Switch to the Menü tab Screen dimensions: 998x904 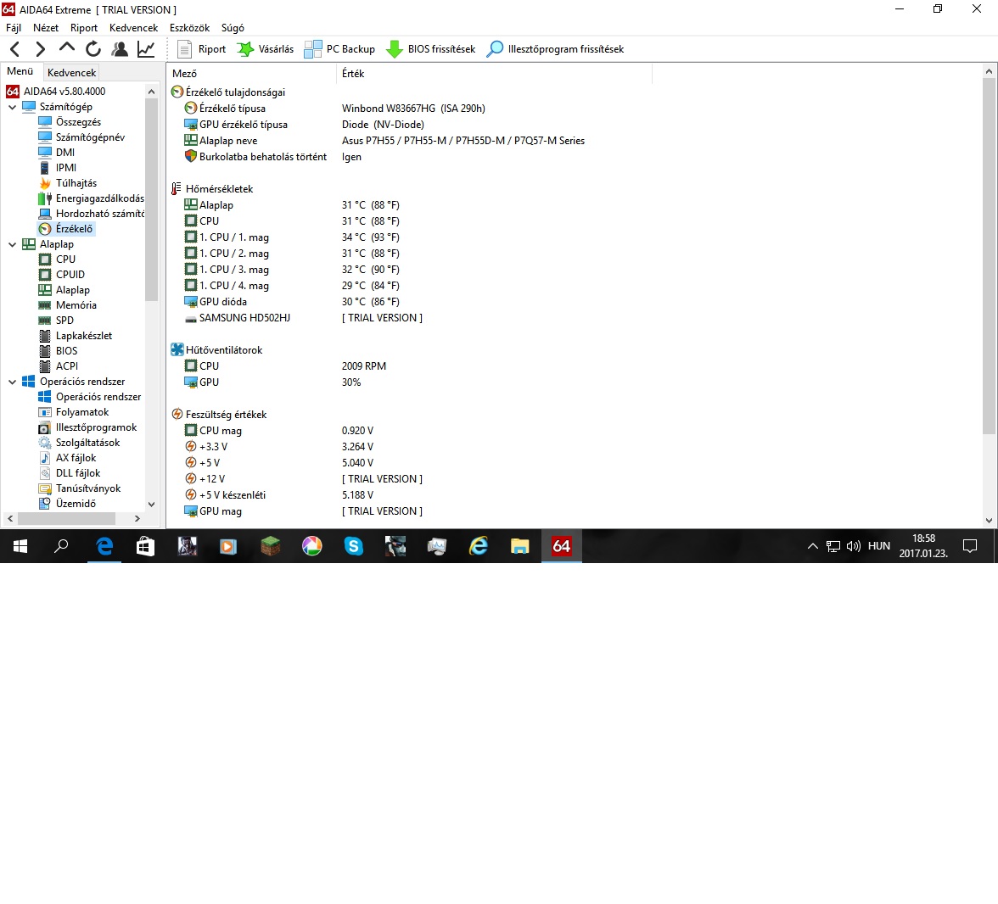[x=20, y=71]
